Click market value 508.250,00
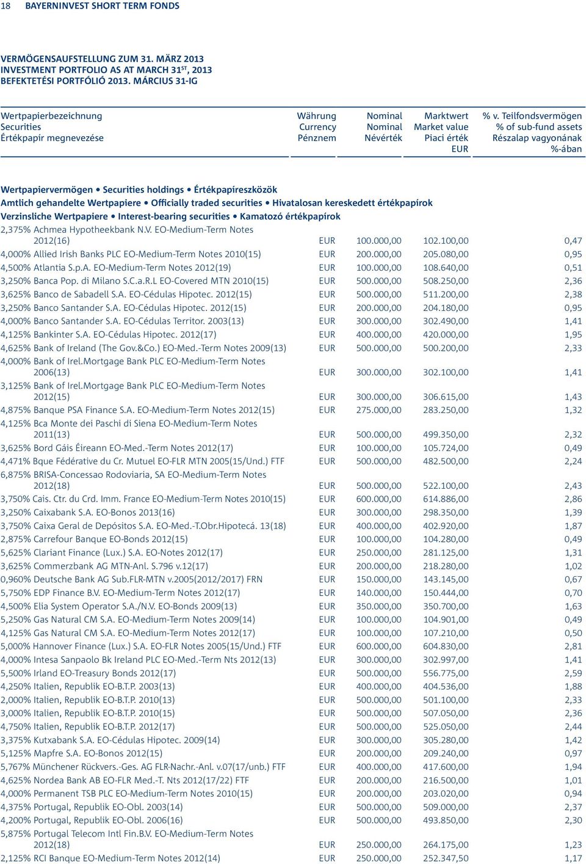The image size is (586, 864). pos(446,281)
